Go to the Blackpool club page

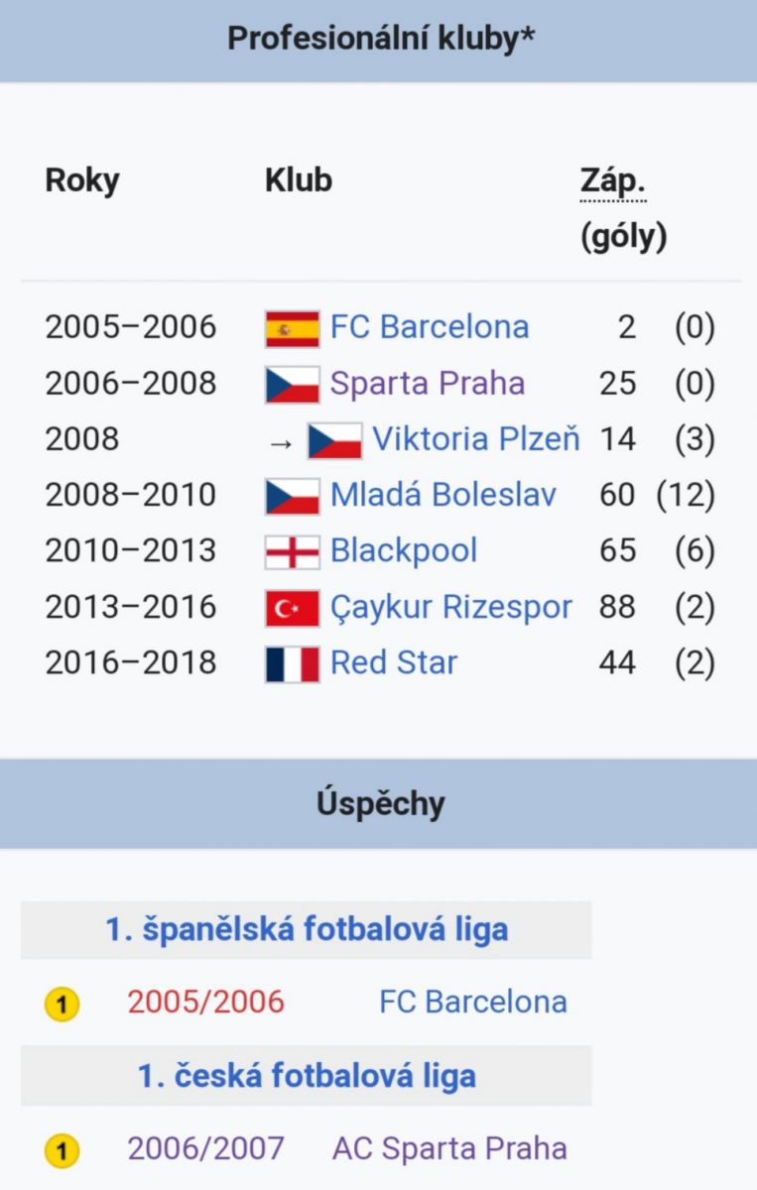click(404, 550)
